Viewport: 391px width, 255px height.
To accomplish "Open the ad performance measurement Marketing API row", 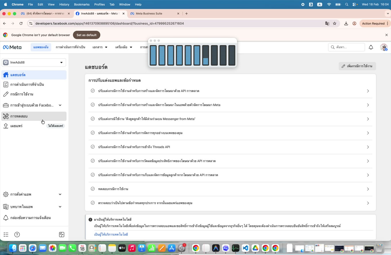I will pyautogui.click(x=230, y=161).
